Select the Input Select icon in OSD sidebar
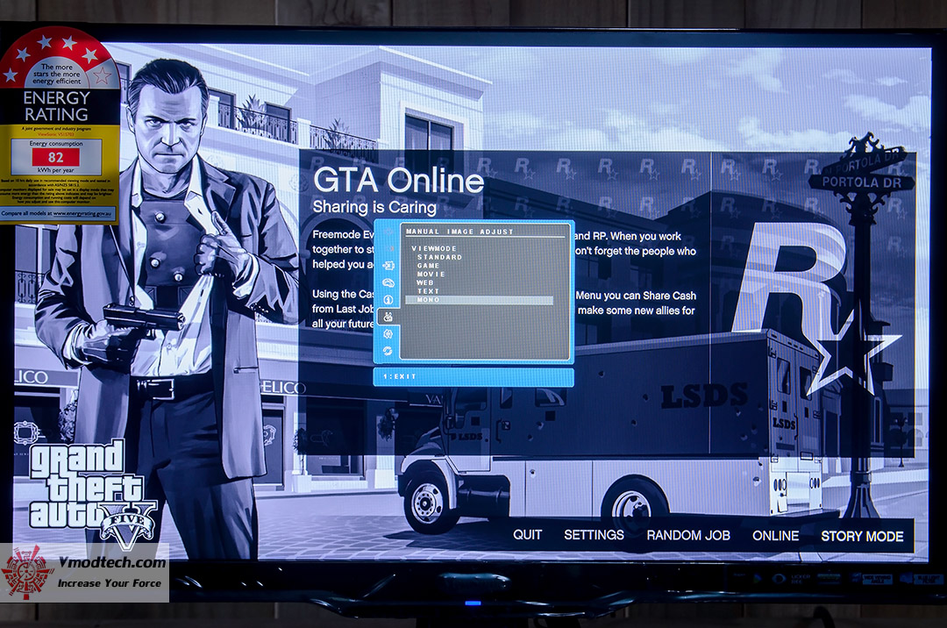 (x=388, y=266)
